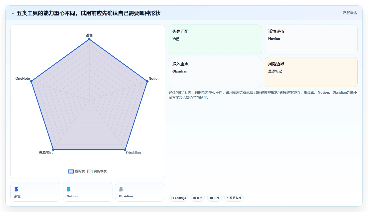Select the Notion stat card showing 5
The height and width of the screenshot is (212, 368).
tap(88, 192)
